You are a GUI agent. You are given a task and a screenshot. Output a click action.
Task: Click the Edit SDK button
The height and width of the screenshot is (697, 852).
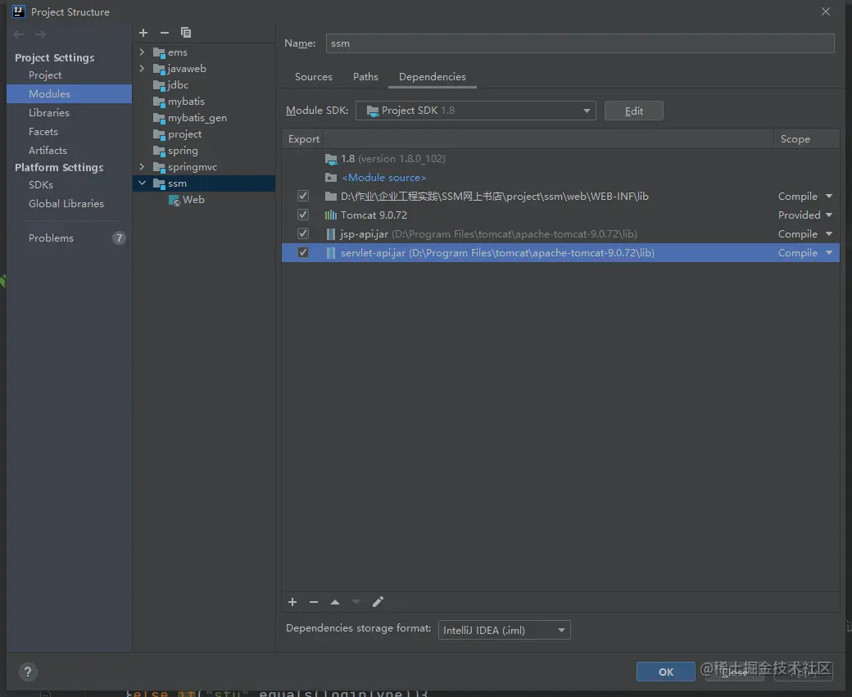click(633, 111)
